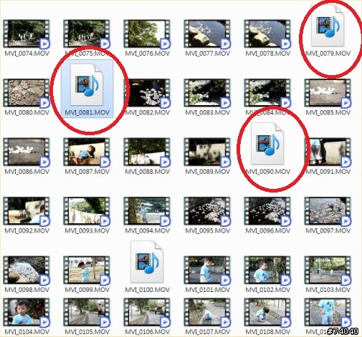Select the MVI_0079.MOV generic media file icon
The height and width of the screenshot is (337, 362).
click(328, 26)
